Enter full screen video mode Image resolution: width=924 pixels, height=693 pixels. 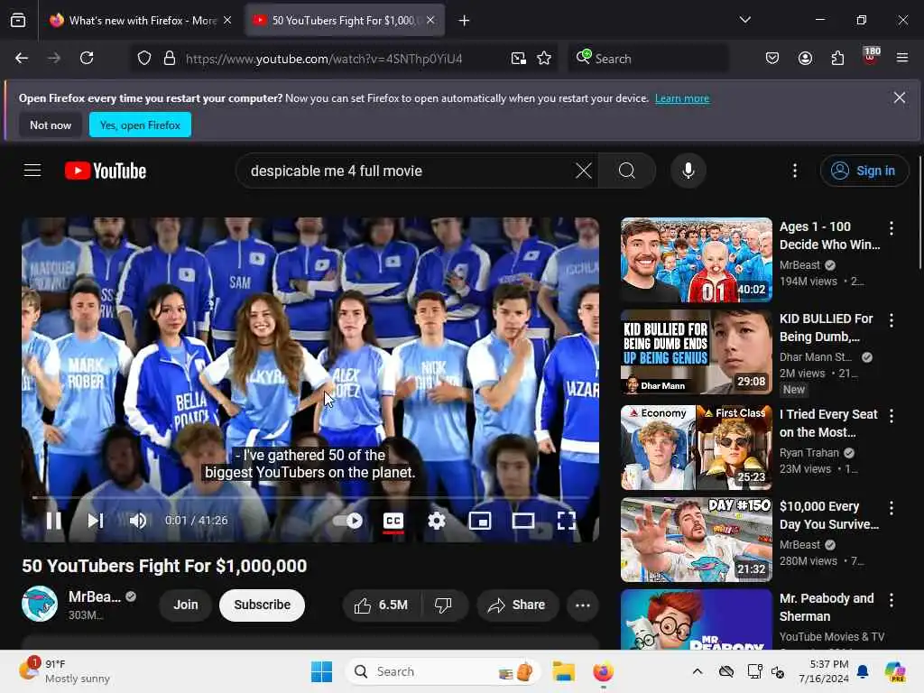pos(567,521)
